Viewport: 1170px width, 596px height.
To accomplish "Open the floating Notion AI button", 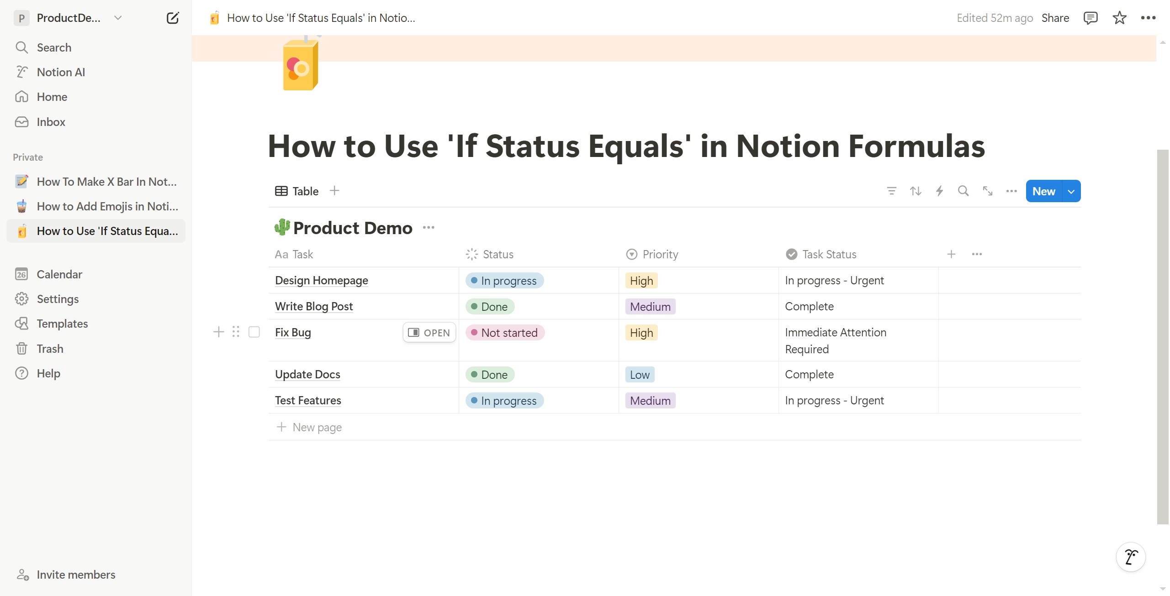I will pyautogui.click(x=1131, y=557).
